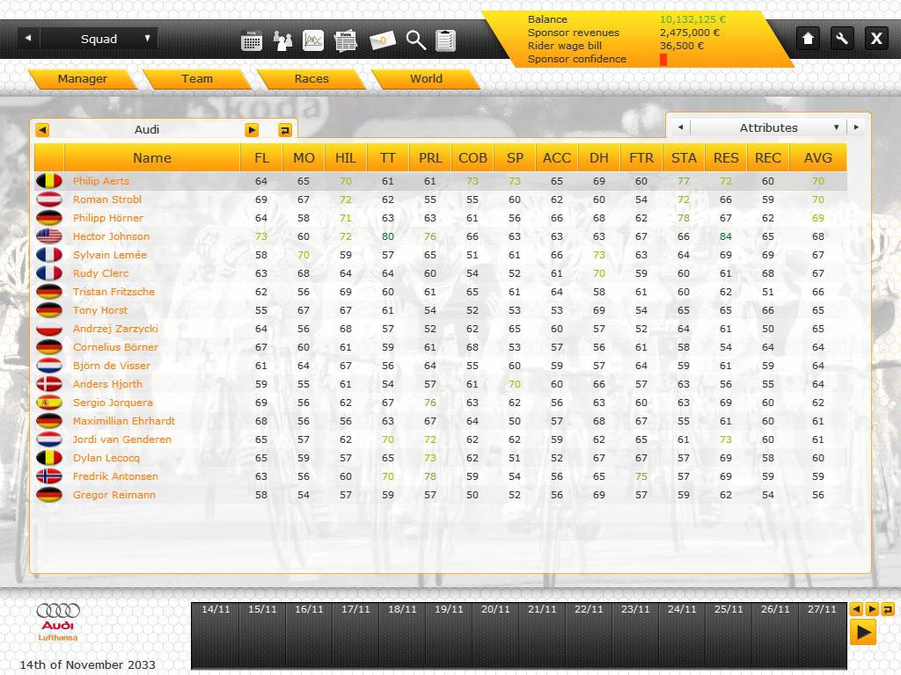Sort riders by AVG column header
The image size is (901, 675).
[x=817, y=158]
